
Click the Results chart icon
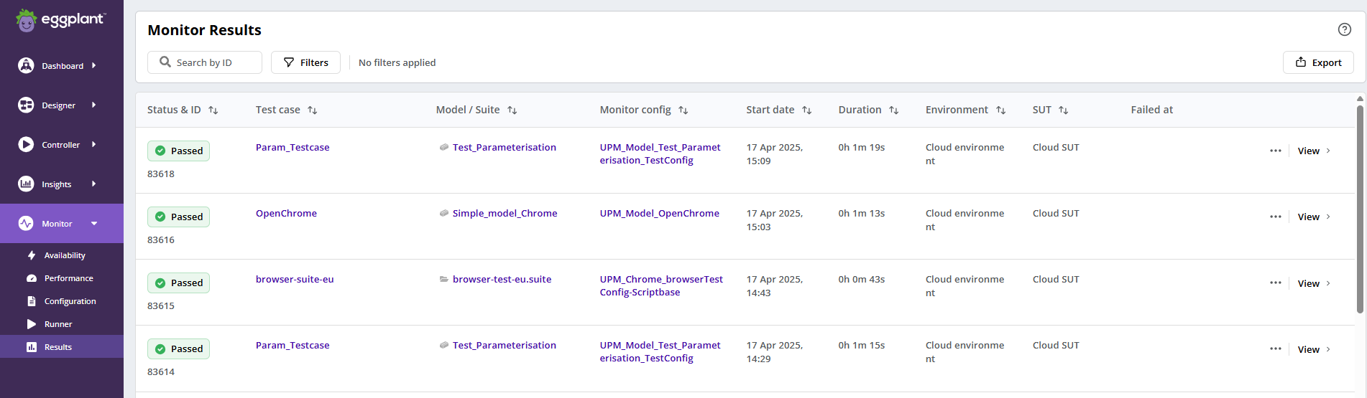(32, 347)
